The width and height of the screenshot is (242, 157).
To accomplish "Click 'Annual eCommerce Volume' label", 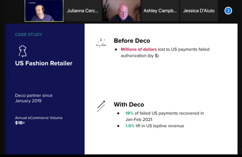I will point(39,118).
